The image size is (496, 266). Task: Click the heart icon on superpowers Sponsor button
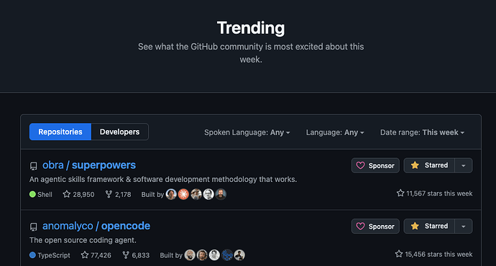[360, 165]
